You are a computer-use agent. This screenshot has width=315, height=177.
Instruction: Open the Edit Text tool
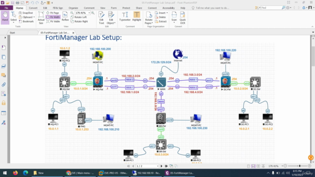(101, 18)
